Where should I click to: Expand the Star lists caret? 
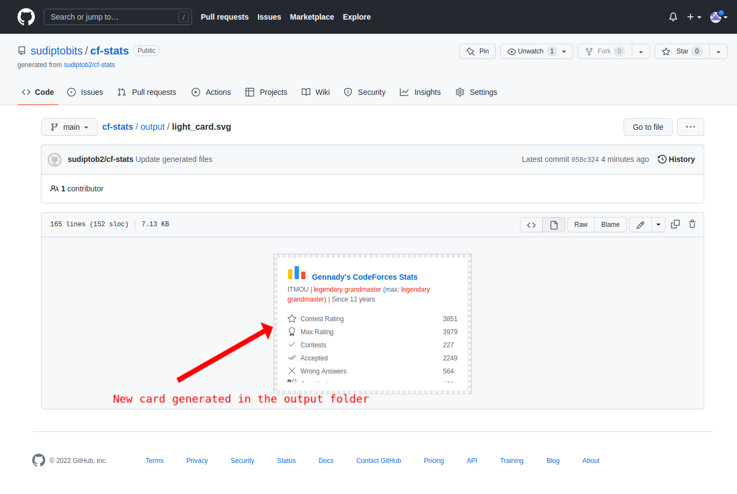pos(718,51)
